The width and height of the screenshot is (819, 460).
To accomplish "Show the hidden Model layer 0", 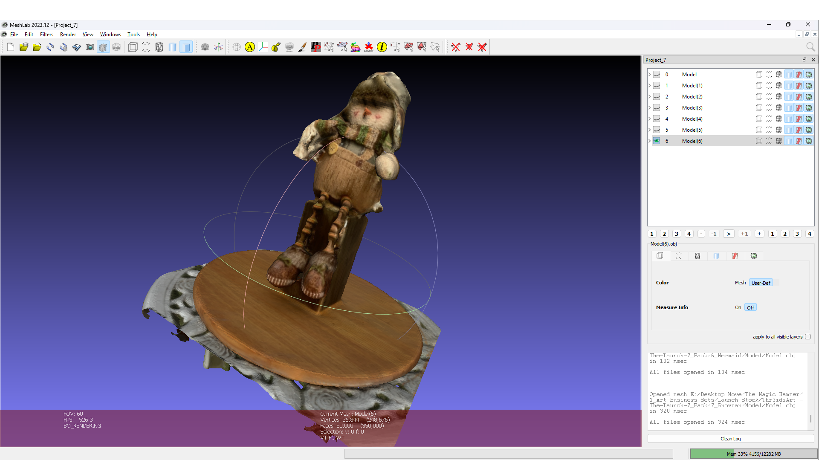I will (657, 75).
